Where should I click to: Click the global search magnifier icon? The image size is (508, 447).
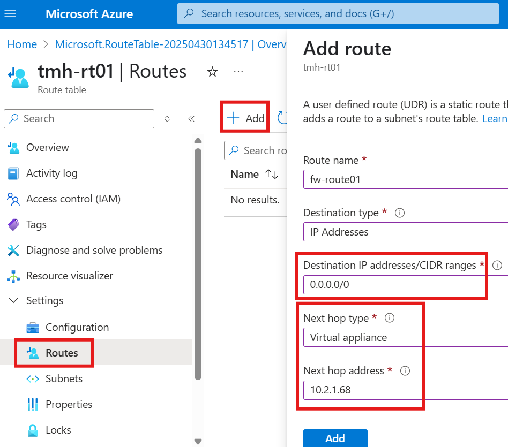coord(189,13)
